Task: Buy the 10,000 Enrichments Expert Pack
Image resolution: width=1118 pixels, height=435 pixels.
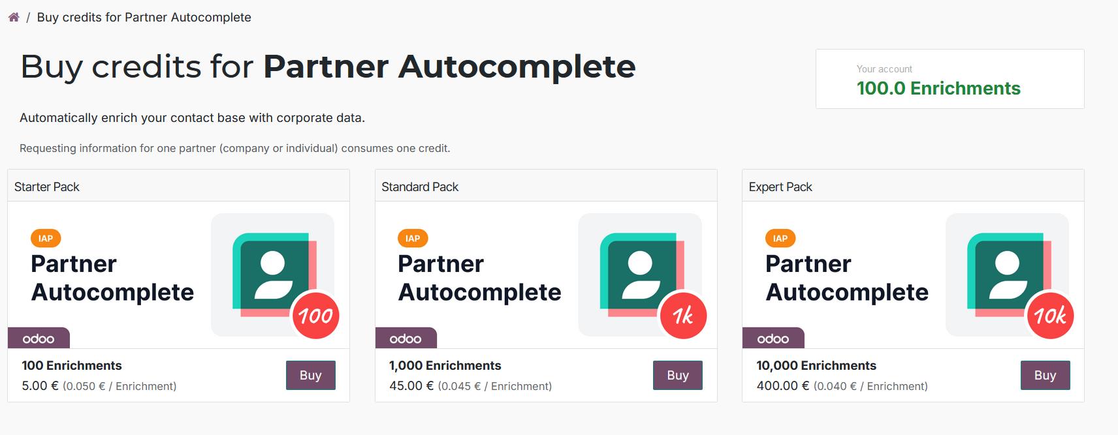Action: pyautogui.click(x=1046, y=376)
